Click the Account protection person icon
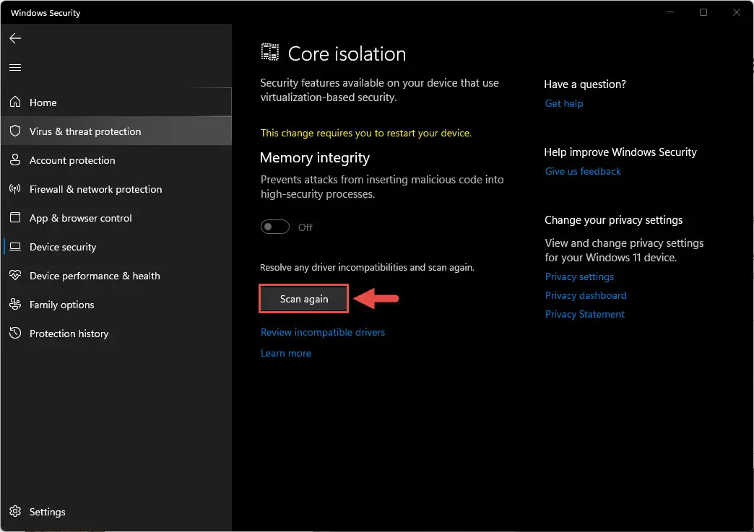This screenshot has height=532, width=754. click(x=15, y=160)
